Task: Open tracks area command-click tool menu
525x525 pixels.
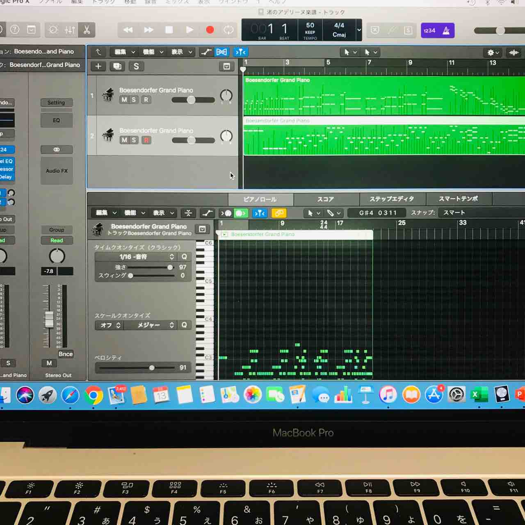Action: coord(370,52)
